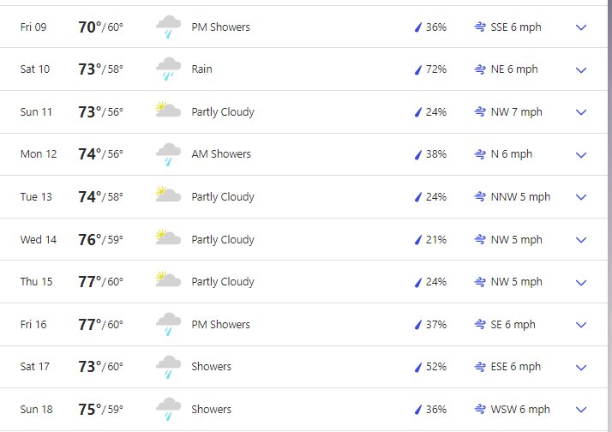The width and height of the screenshot is (612, 432).
Task: Expand the Fri 09 forecast details
Action: click(581, 27)
